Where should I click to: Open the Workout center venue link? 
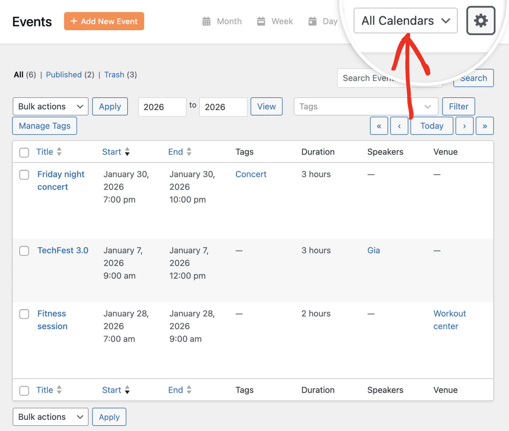click(x=449, y=320)
